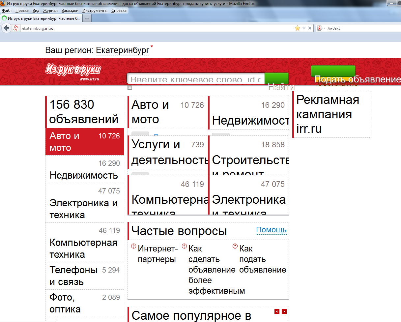Screen dimensions: 401x322
Task: Click the green Найти search button
Action: tap(277, 79)
